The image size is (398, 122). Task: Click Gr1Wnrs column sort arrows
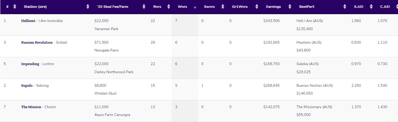[257, 7]
